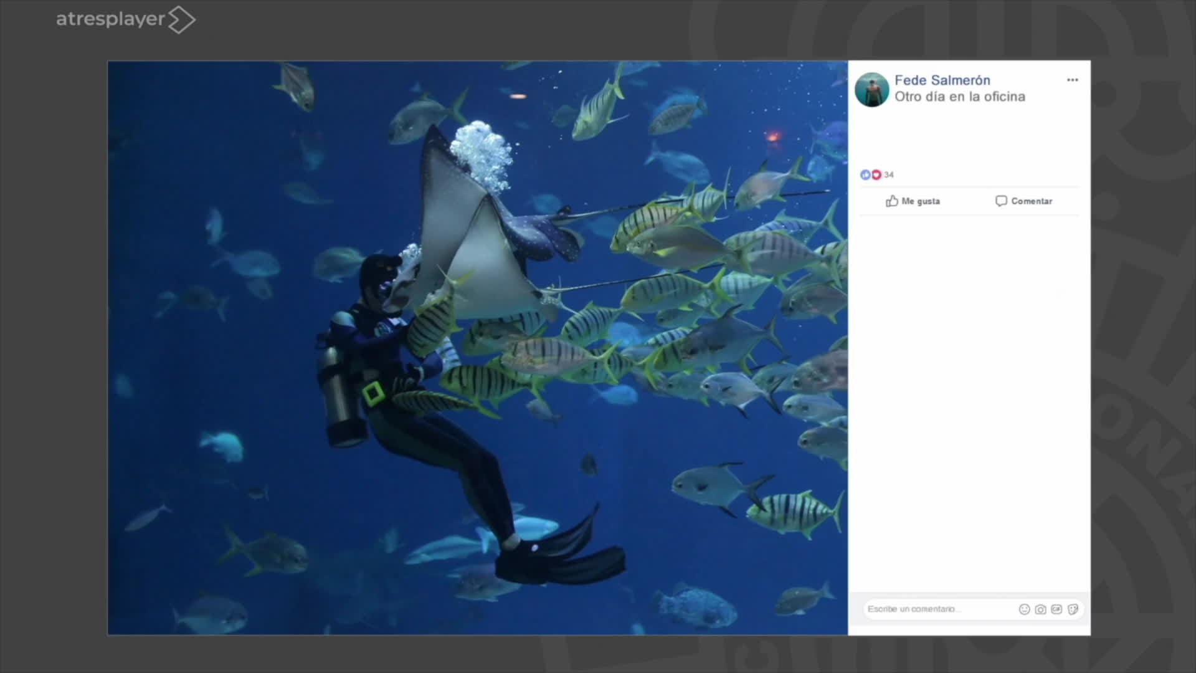Click Fede Salmerón's round profile picture
Screen dimensions: 1196x673
tap(871, 90)
